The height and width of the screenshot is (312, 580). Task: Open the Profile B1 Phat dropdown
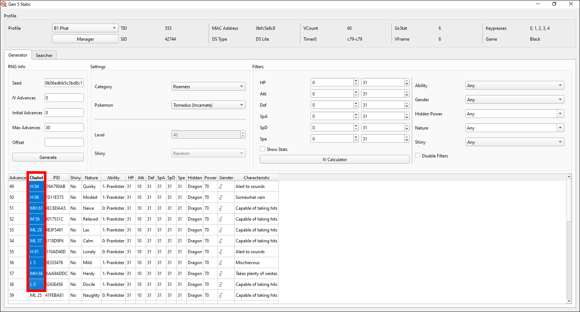pyautogui.click(x=85, y=28)
